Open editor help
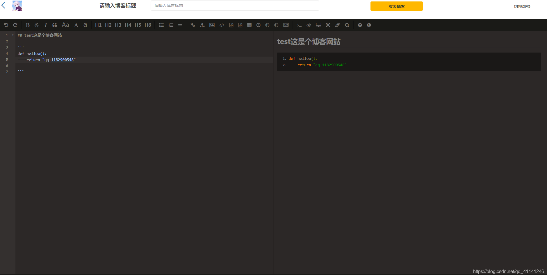The height and width of the screenshot is (277, 547). click(360, 25)
